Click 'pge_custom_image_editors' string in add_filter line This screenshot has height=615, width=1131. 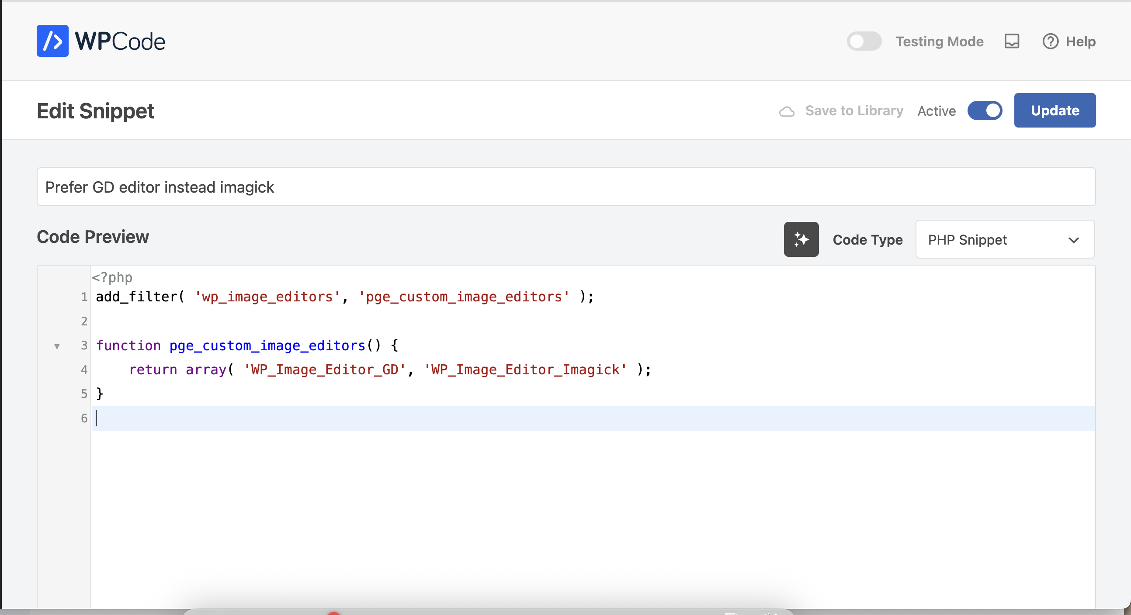click(464, 297)
